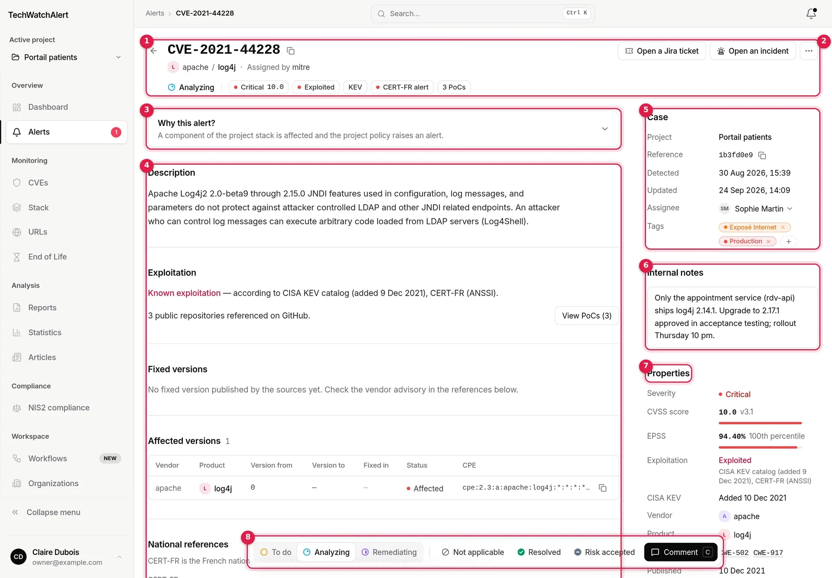Go to the Stack page
This screenshot has height=578, width=832.
67,208
